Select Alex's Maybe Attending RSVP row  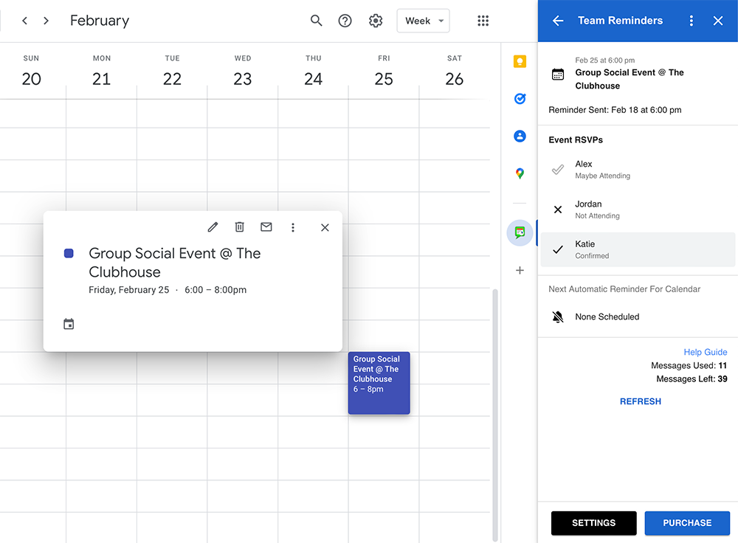coord(638,170)
